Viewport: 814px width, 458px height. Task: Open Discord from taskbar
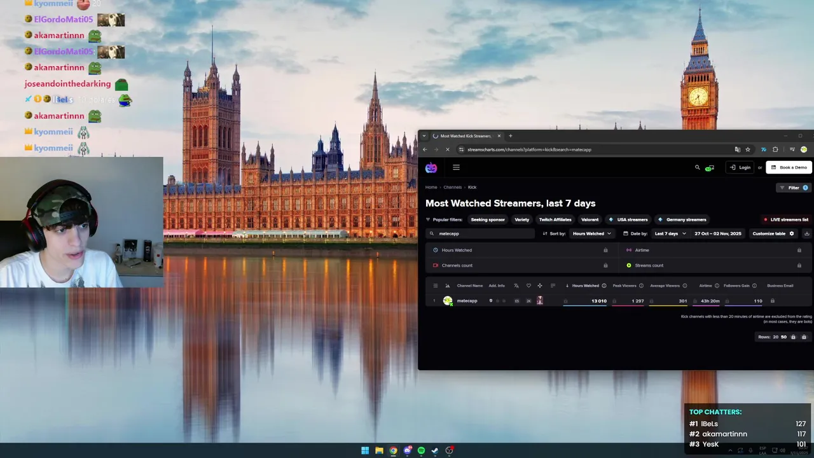[407, 450]
